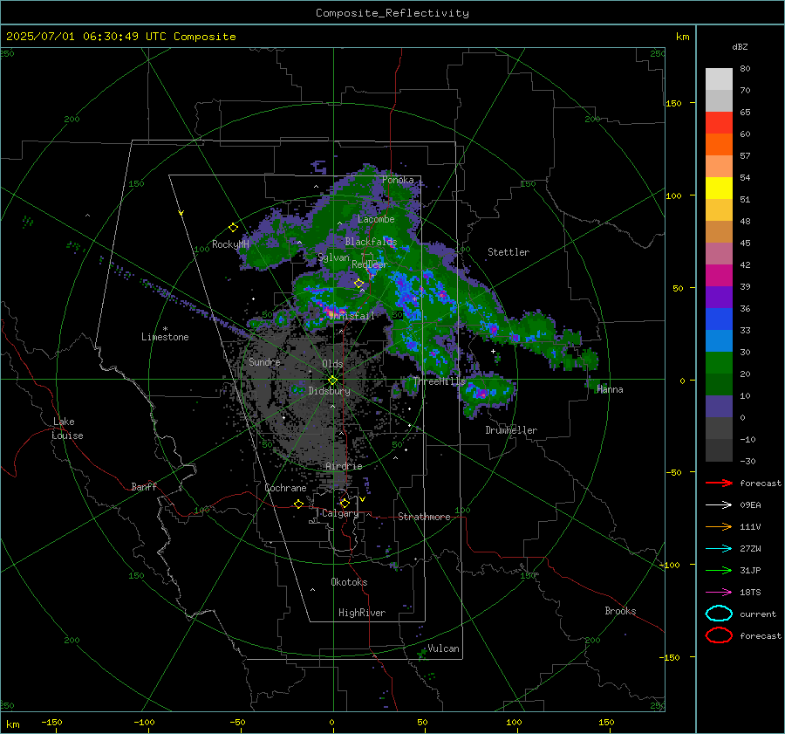Click the Didsbury town label
Image resolution: width=785 pixels, height=734 pixels.
pyautogui.click(x=329, y=391)
